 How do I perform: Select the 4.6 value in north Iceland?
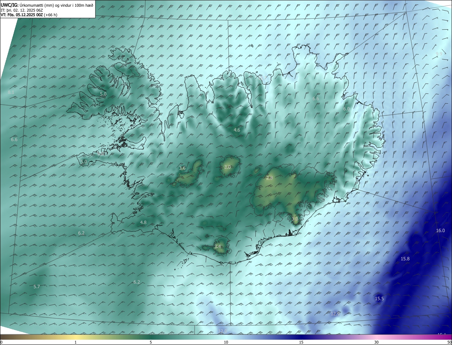point(237,130)
